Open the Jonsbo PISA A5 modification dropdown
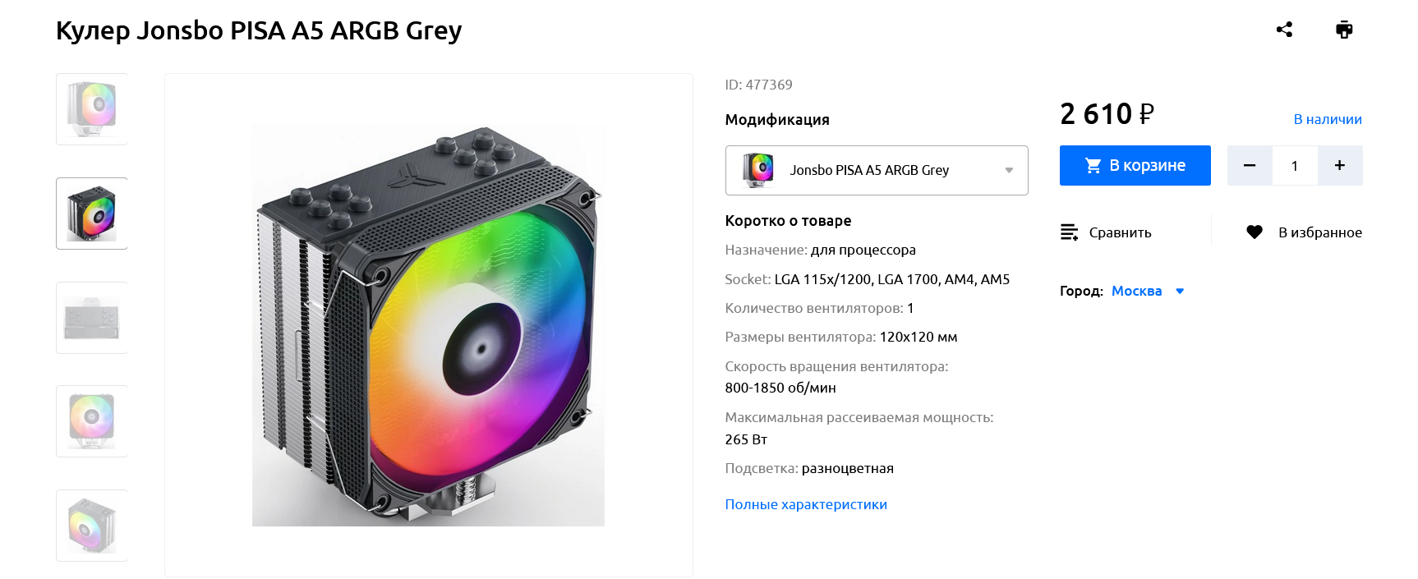 pos(876,170)
